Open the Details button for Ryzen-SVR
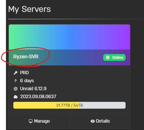The image size is (144, 130). [x=100, y=121]
